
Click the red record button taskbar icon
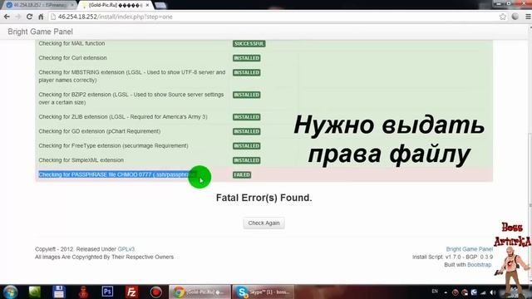(155, 292)
